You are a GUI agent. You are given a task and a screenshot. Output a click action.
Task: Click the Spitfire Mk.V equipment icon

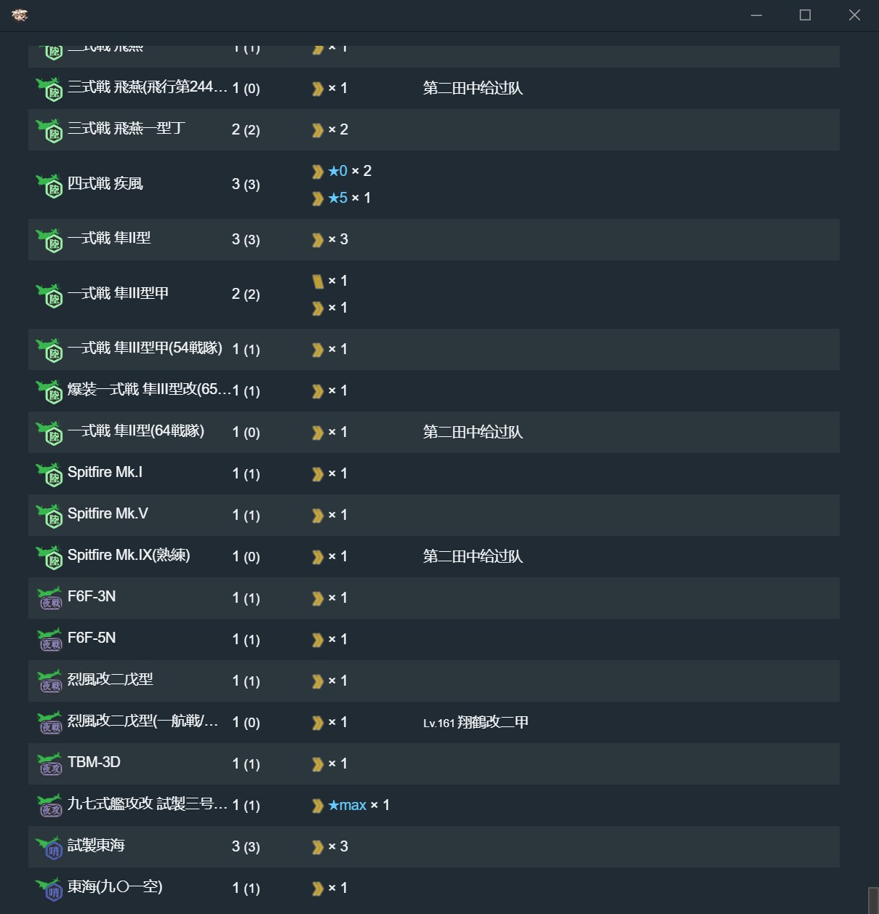[x=50, y=516]
